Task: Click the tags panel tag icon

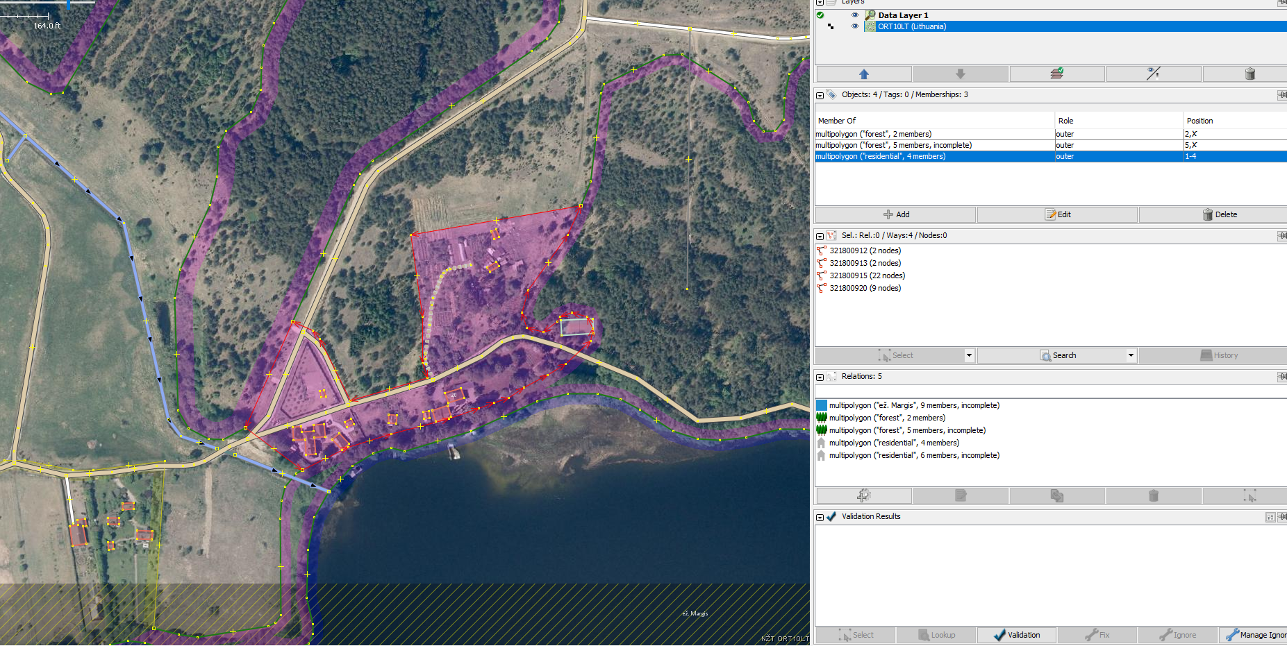Action: (x=831, y=94)
